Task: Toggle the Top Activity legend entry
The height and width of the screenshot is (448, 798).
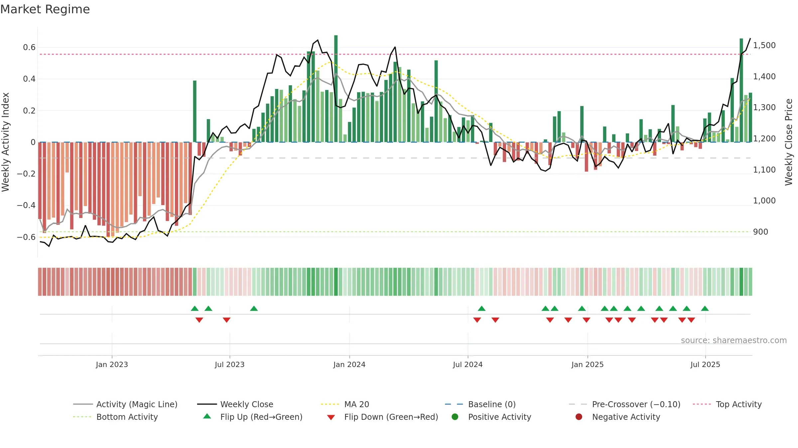Action: click(x=727, y=404)
